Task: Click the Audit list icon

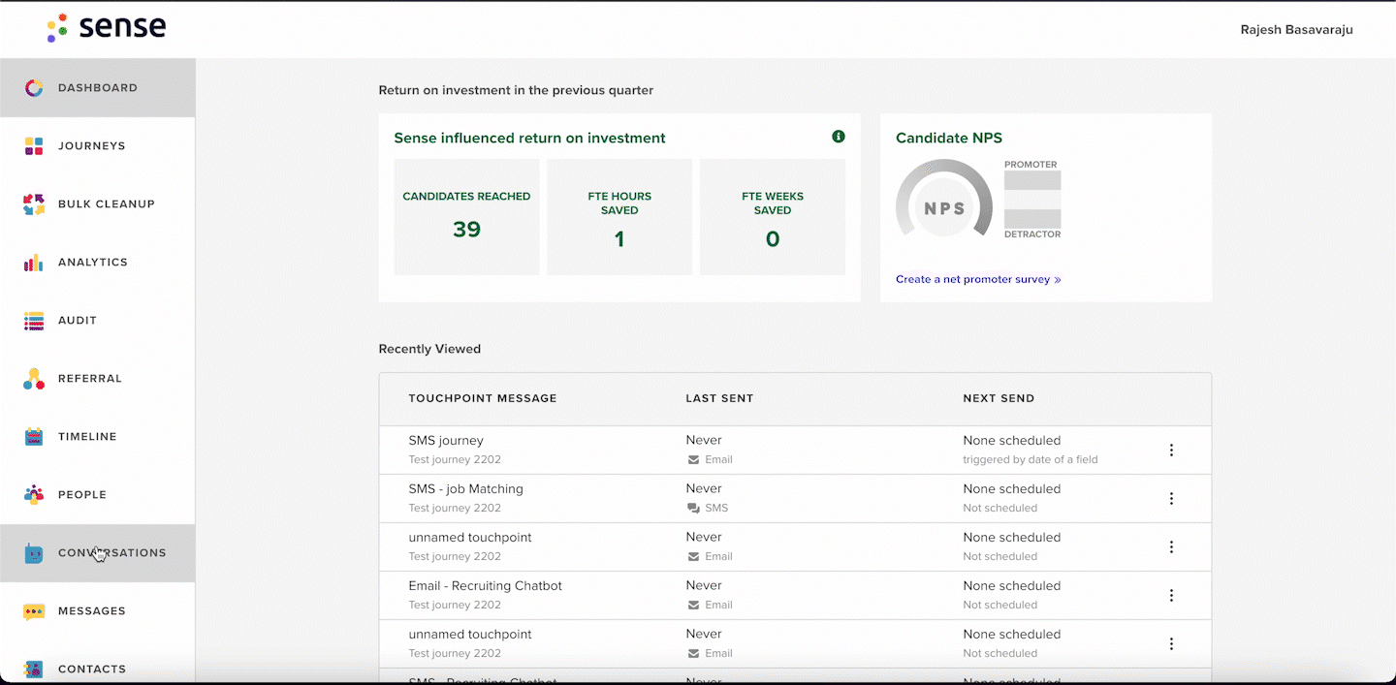Action: coord(34,321)
